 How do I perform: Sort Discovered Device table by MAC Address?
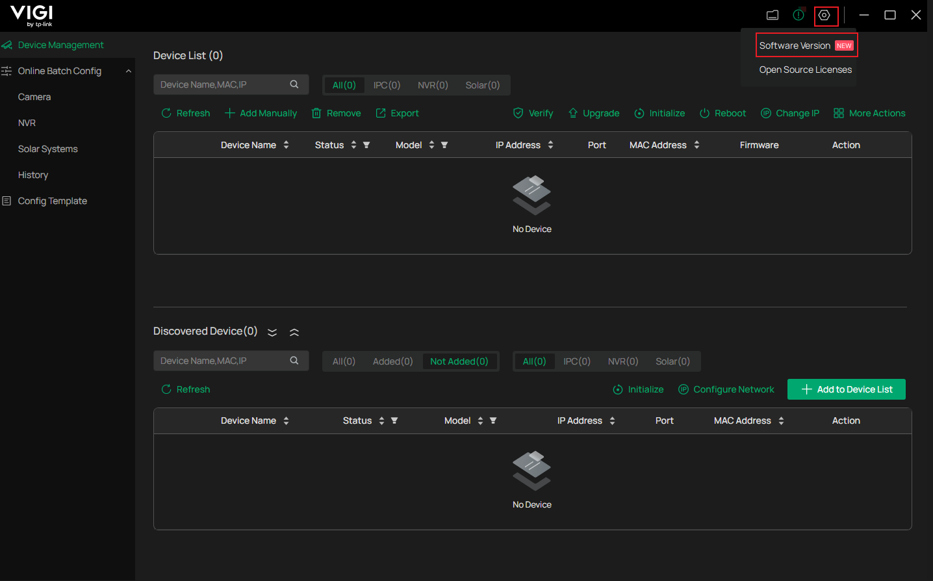[781, 420]
